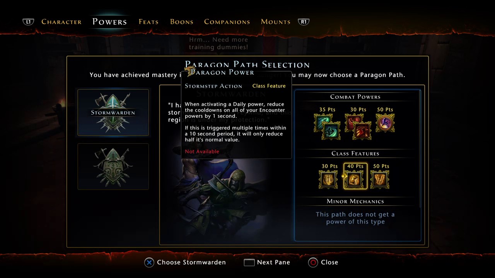Screen dimensions: 495x278
Task: Go to the Companions tab
Action: click(227, 22)
